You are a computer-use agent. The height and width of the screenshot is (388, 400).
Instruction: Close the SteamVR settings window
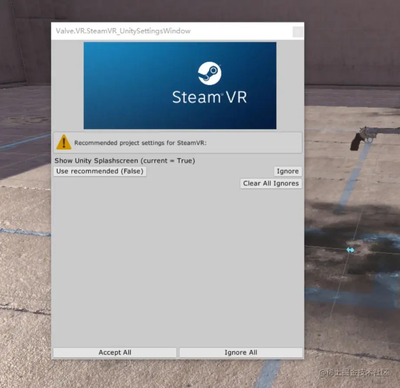[x=298, y=32]
